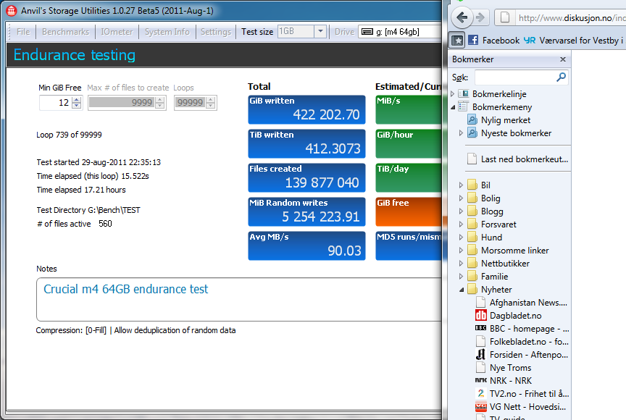The image size is (626, 420).
Task: Click the Max files to create field
Action: [122, 103]
